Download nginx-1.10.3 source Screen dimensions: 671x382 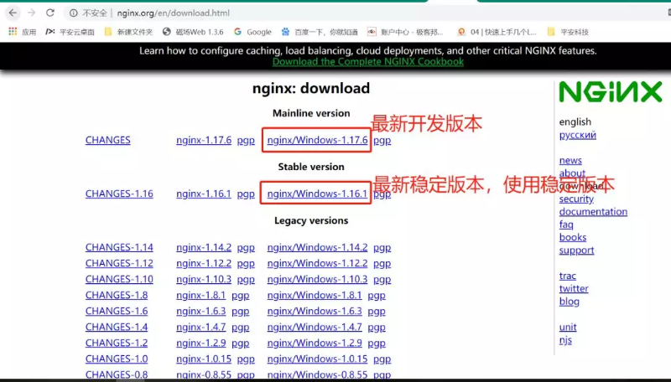(204, 279)
